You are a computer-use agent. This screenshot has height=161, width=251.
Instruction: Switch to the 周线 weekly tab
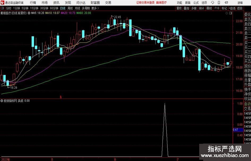[70, 8]
